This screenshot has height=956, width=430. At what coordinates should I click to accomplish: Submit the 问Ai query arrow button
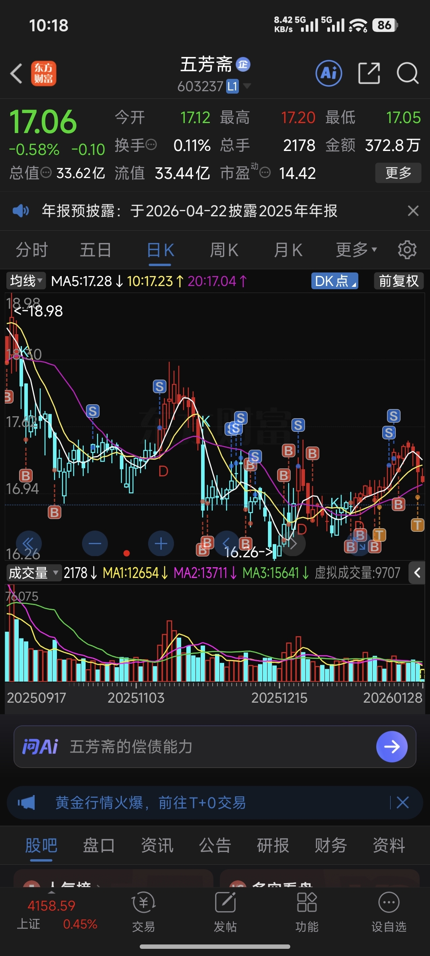click(392, 746)
